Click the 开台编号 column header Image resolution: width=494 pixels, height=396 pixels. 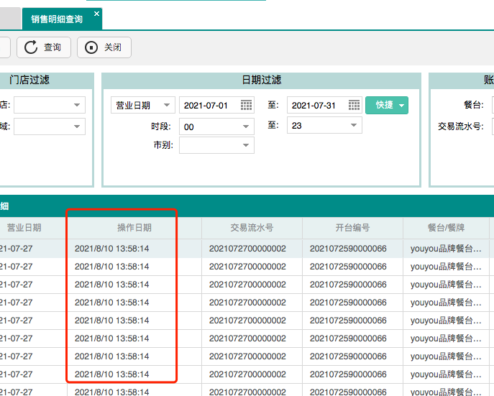(352, 228)
